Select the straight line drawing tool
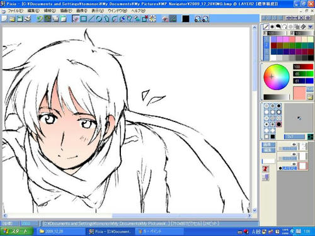The image size is (315, 236). 91,19
